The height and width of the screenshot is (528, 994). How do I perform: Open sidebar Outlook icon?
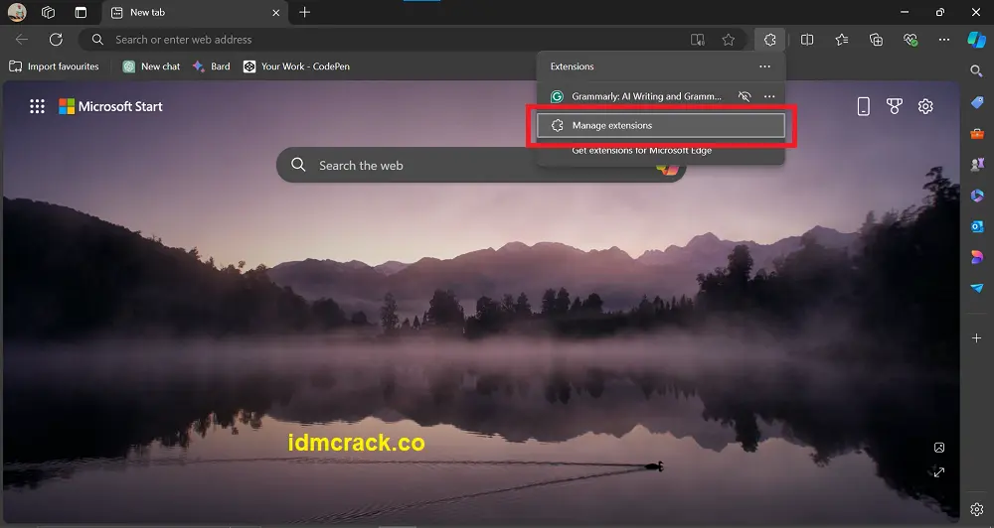click(x=977, y=226)
